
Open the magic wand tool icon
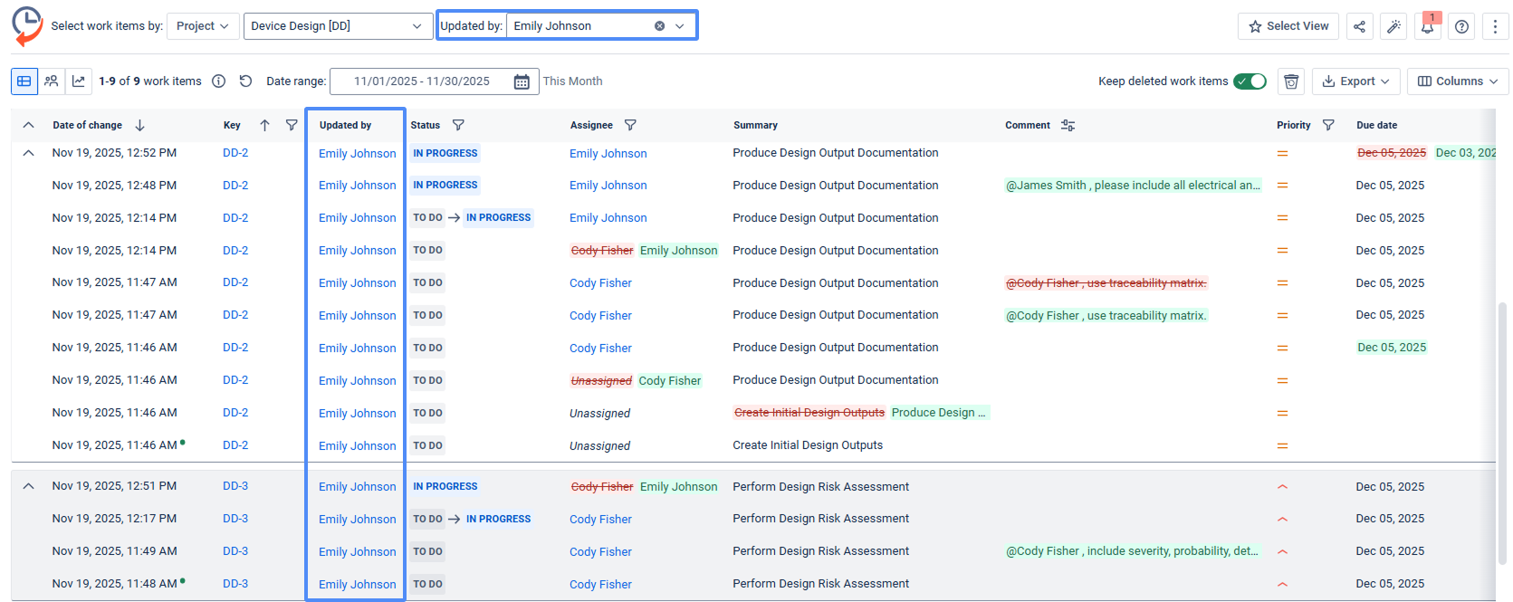point(1393,26)
